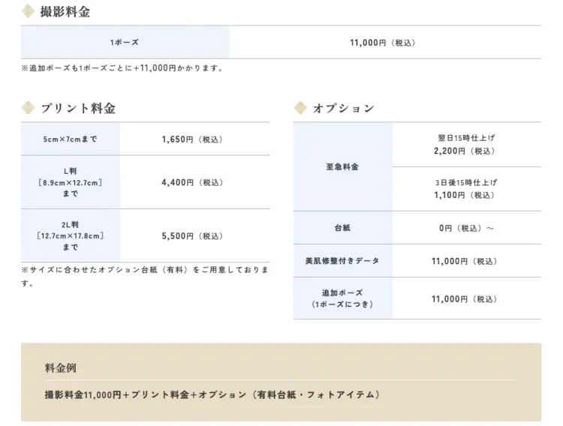
Task: Click the 5cm×7cmまで size cell
Action: [71, 139]
